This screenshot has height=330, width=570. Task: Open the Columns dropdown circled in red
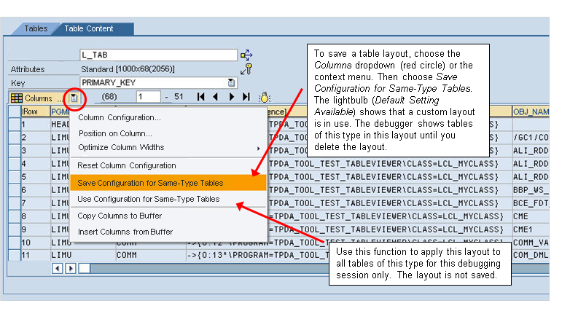click(74, 98)
